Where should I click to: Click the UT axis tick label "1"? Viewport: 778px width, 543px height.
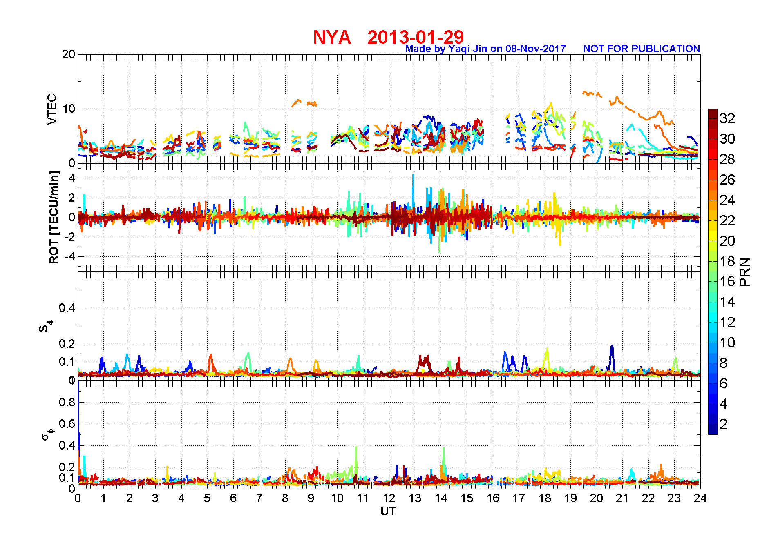pyautogui.click(x=103, y=498)
